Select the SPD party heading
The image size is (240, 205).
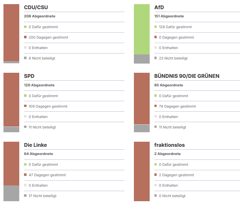(x=29, y=76)
